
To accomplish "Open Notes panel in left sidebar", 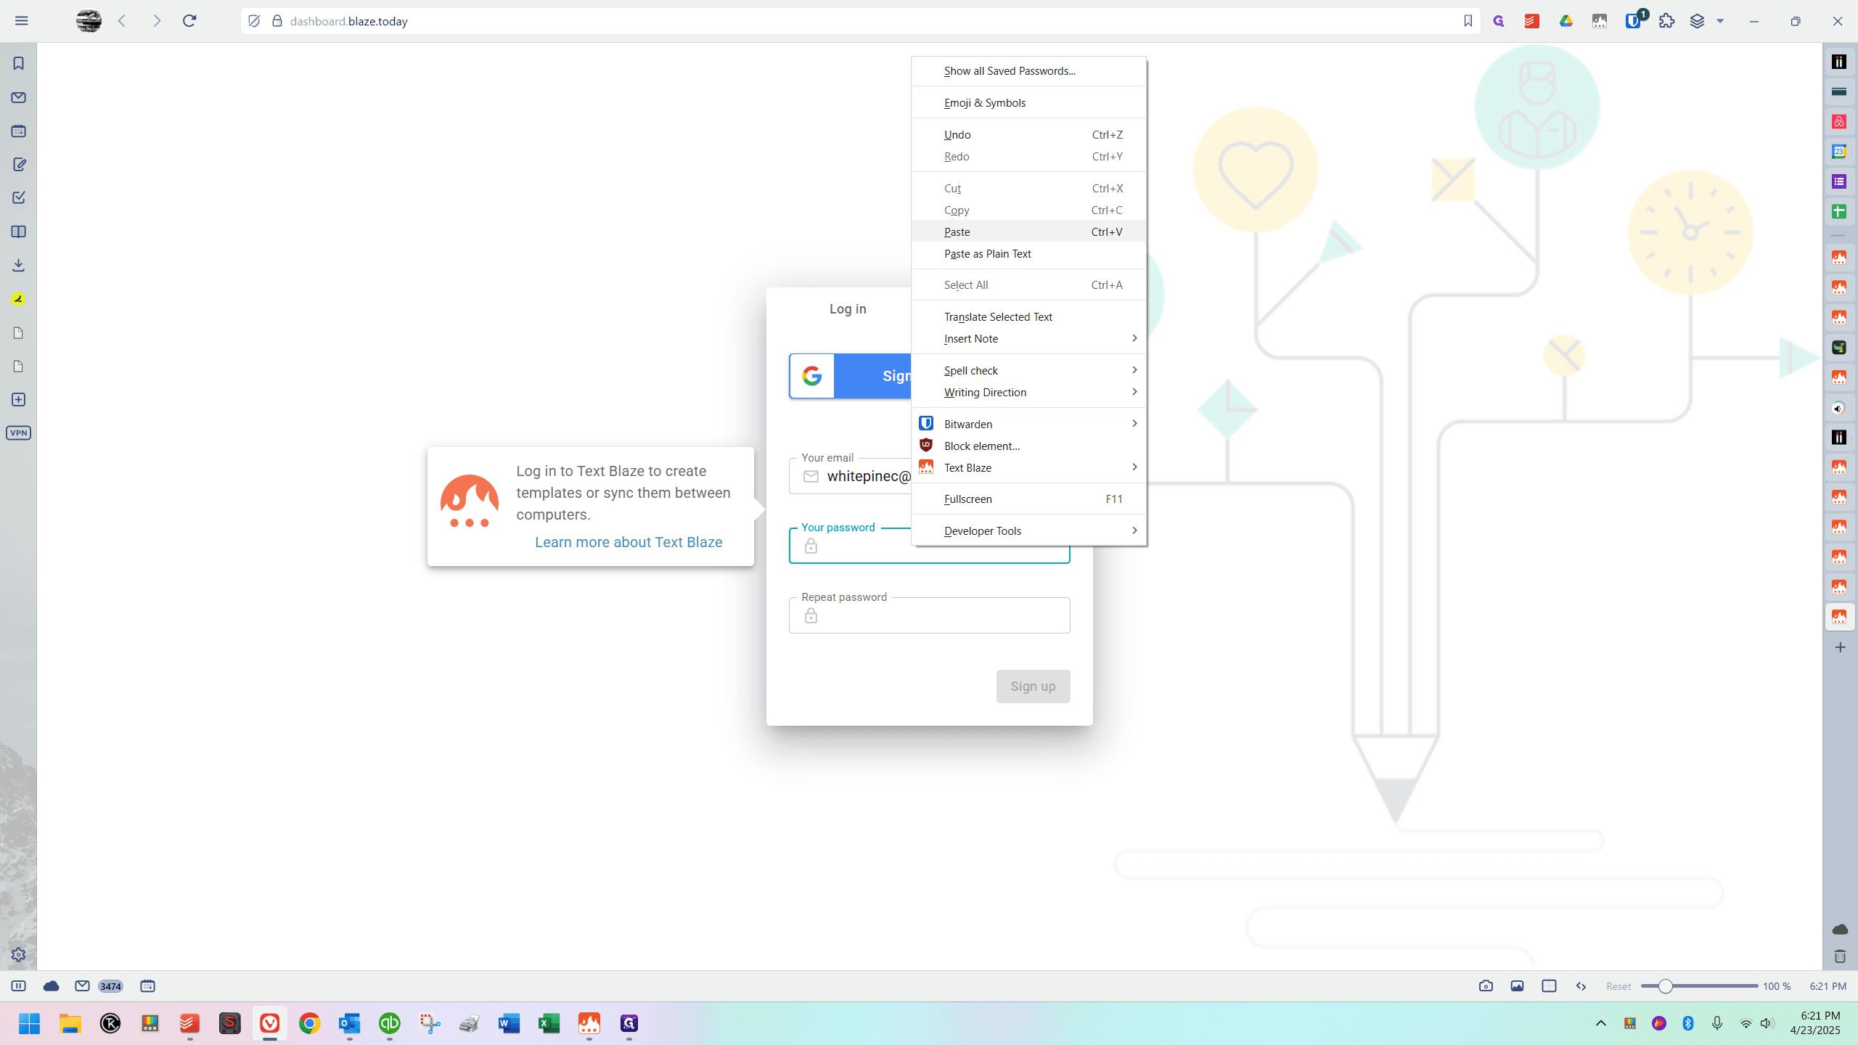I will click(18, 165).
